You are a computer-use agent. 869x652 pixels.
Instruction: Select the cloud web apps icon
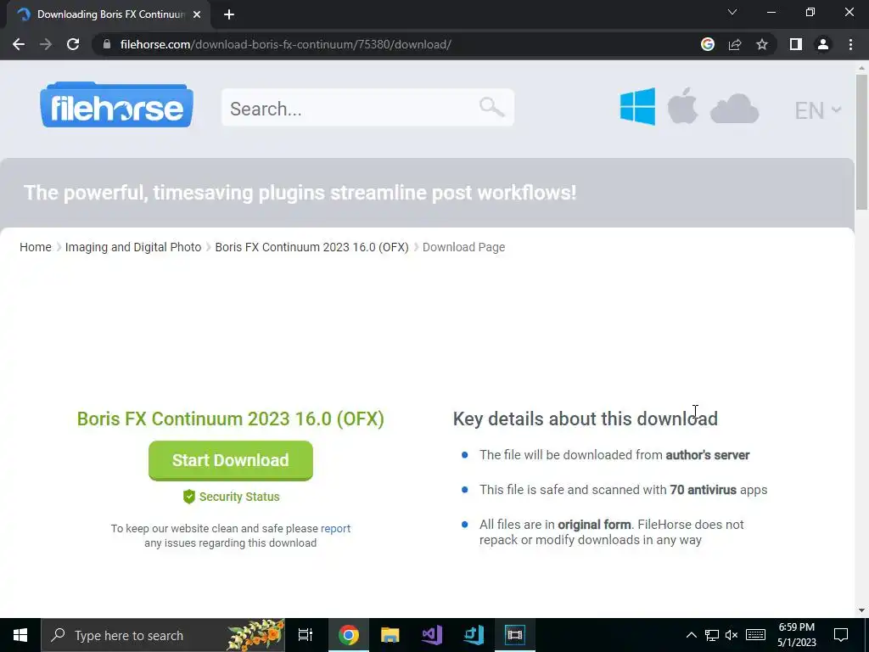(x=734, y=108)
